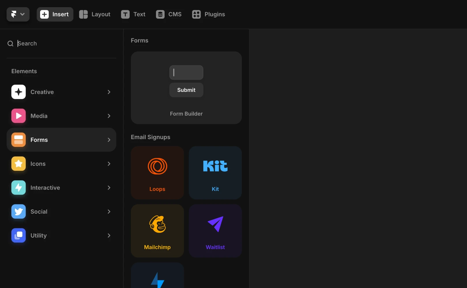Click the Forms section heading
The image size is (467, 288).
coord(140,40)
